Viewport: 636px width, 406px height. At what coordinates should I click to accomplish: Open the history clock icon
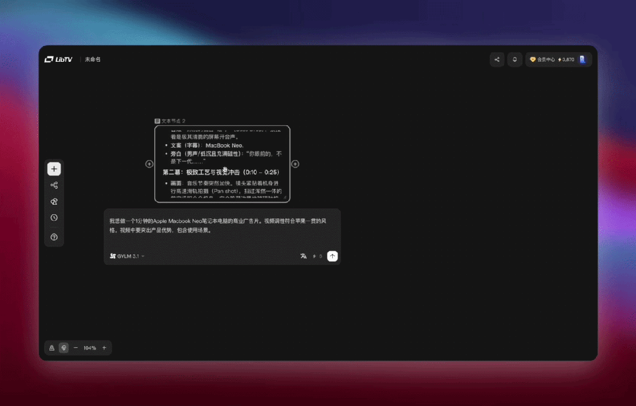54,217
